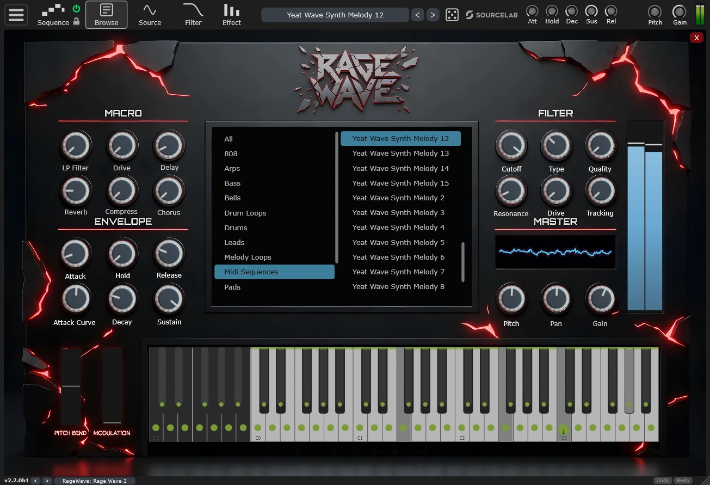Image resolution: width=710 pixels, height=485 pixels.
Task: Click the filter Type knob
Action: pos(556,146)
